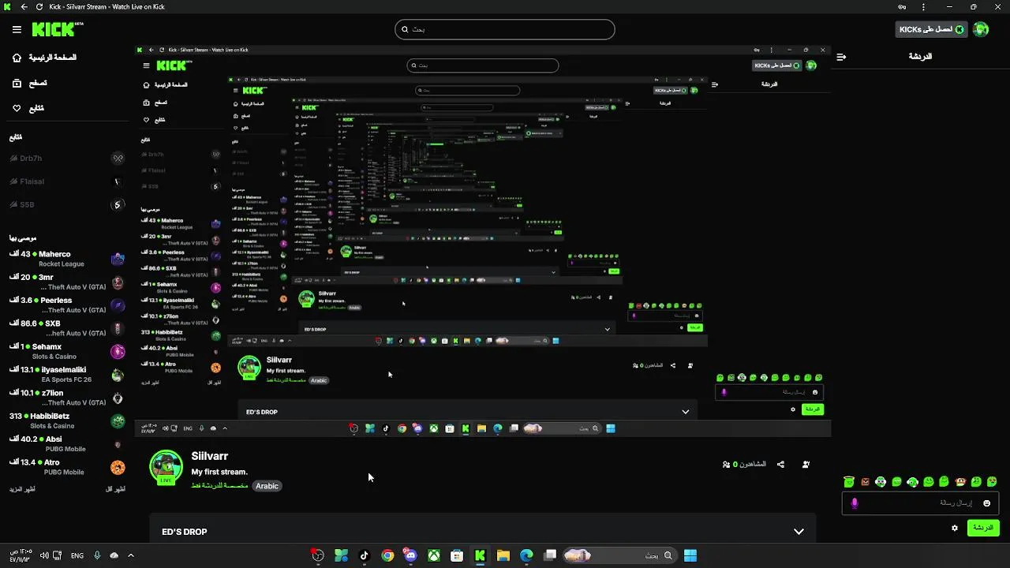Focus the top search field
The image size is (1010, 568).
[505, 29]
